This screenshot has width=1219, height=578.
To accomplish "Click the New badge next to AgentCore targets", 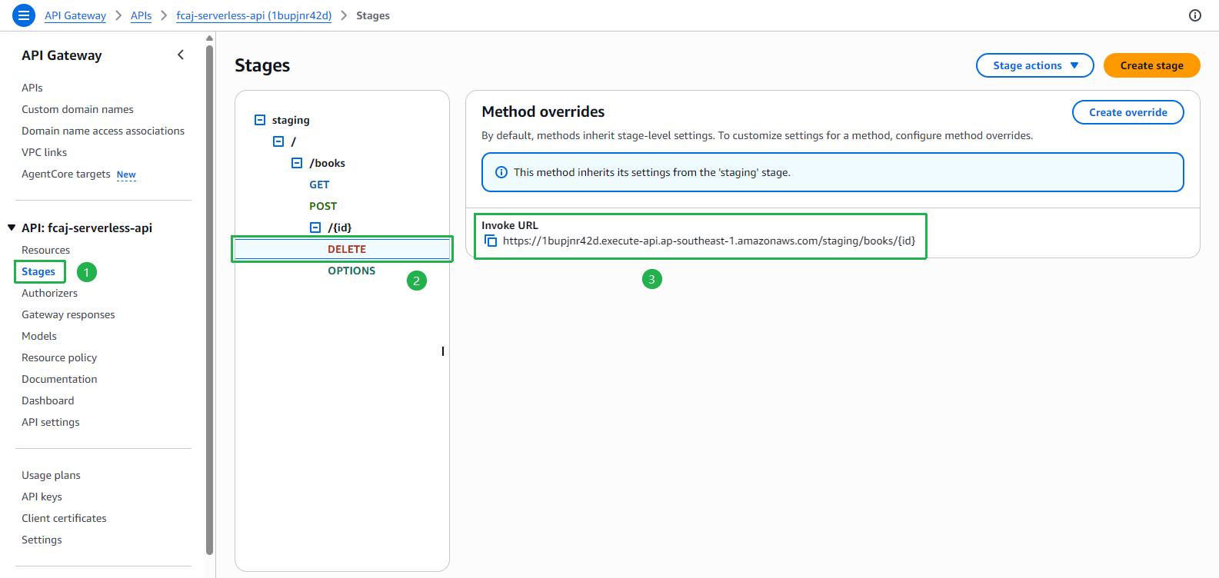I will pyautogui.click(x=126, y=174).
